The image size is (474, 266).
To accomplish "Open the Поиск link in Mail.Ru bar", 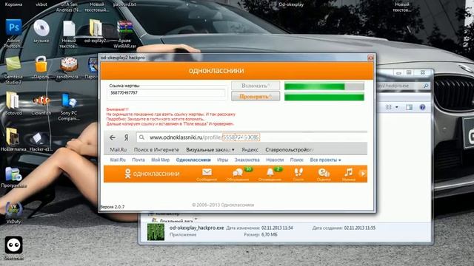I will [296, 160].
